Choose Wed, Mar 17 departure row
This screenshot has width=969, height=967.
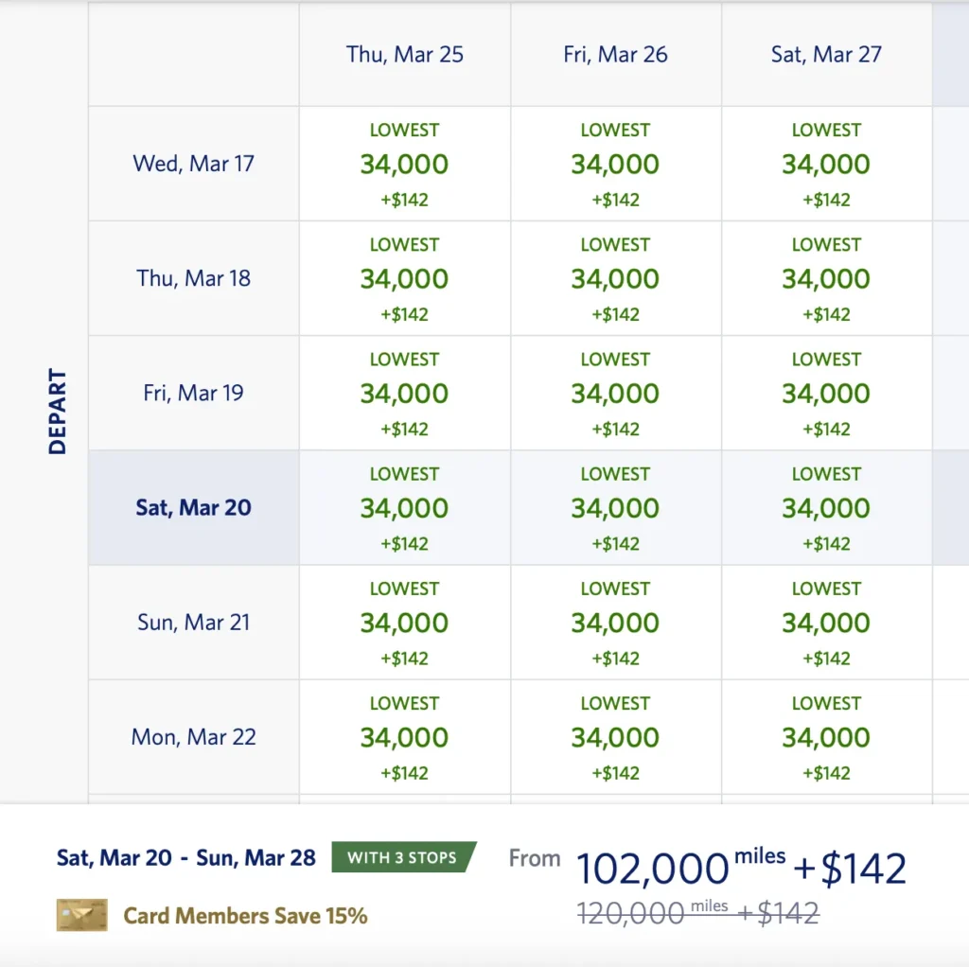pyautogui.click(x=193, y=164)
